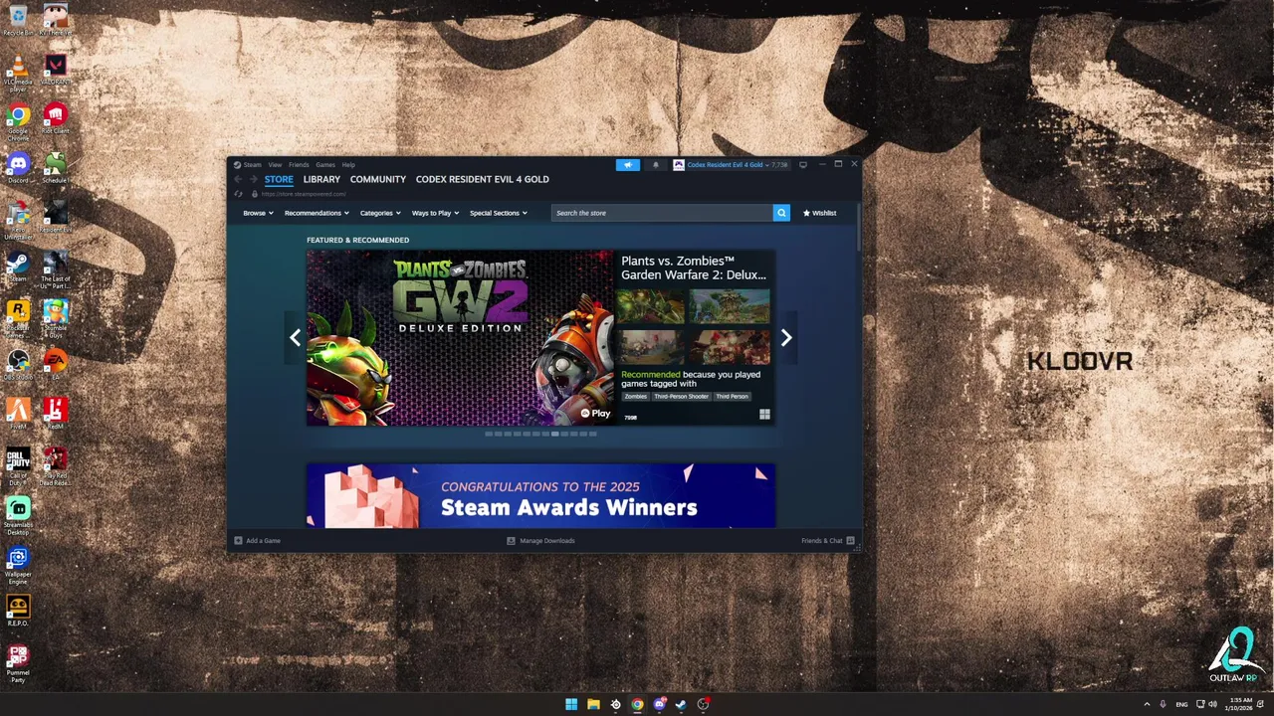Open the Games menu
This screenshot has width=1274, height=716.
325,165
